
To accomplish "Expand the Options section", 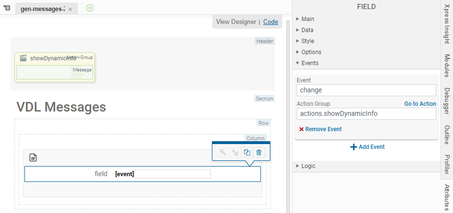I will click(311, 52).
